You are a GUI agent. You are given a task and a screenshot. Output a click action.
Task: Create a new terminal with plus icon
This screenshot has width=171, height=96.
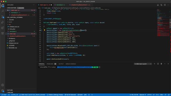[154, 64]
